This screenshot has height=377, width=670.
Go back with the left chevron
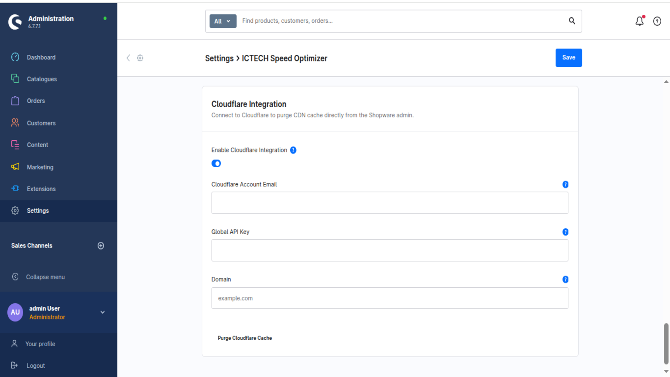[128, 58]
